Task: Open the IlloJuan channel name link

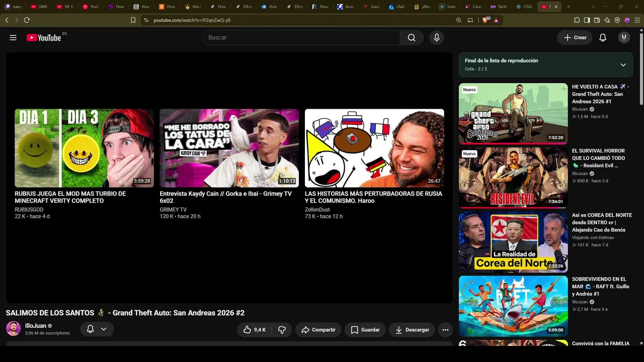Action: pos(36,326)
